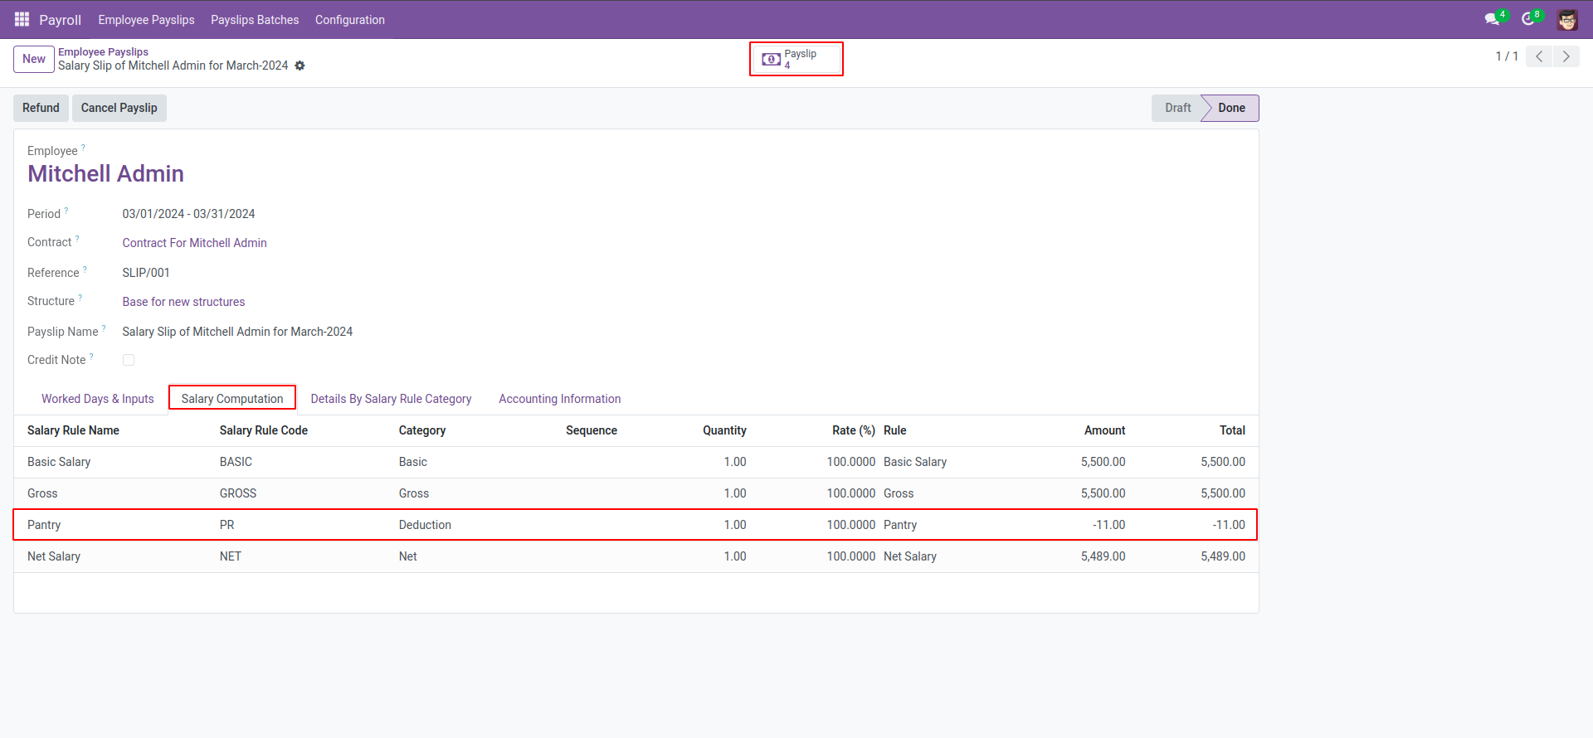The width and height of the screenshot is (1593, 738).
Task: Click the Cancel Payslip button
Action: (119, 108)
